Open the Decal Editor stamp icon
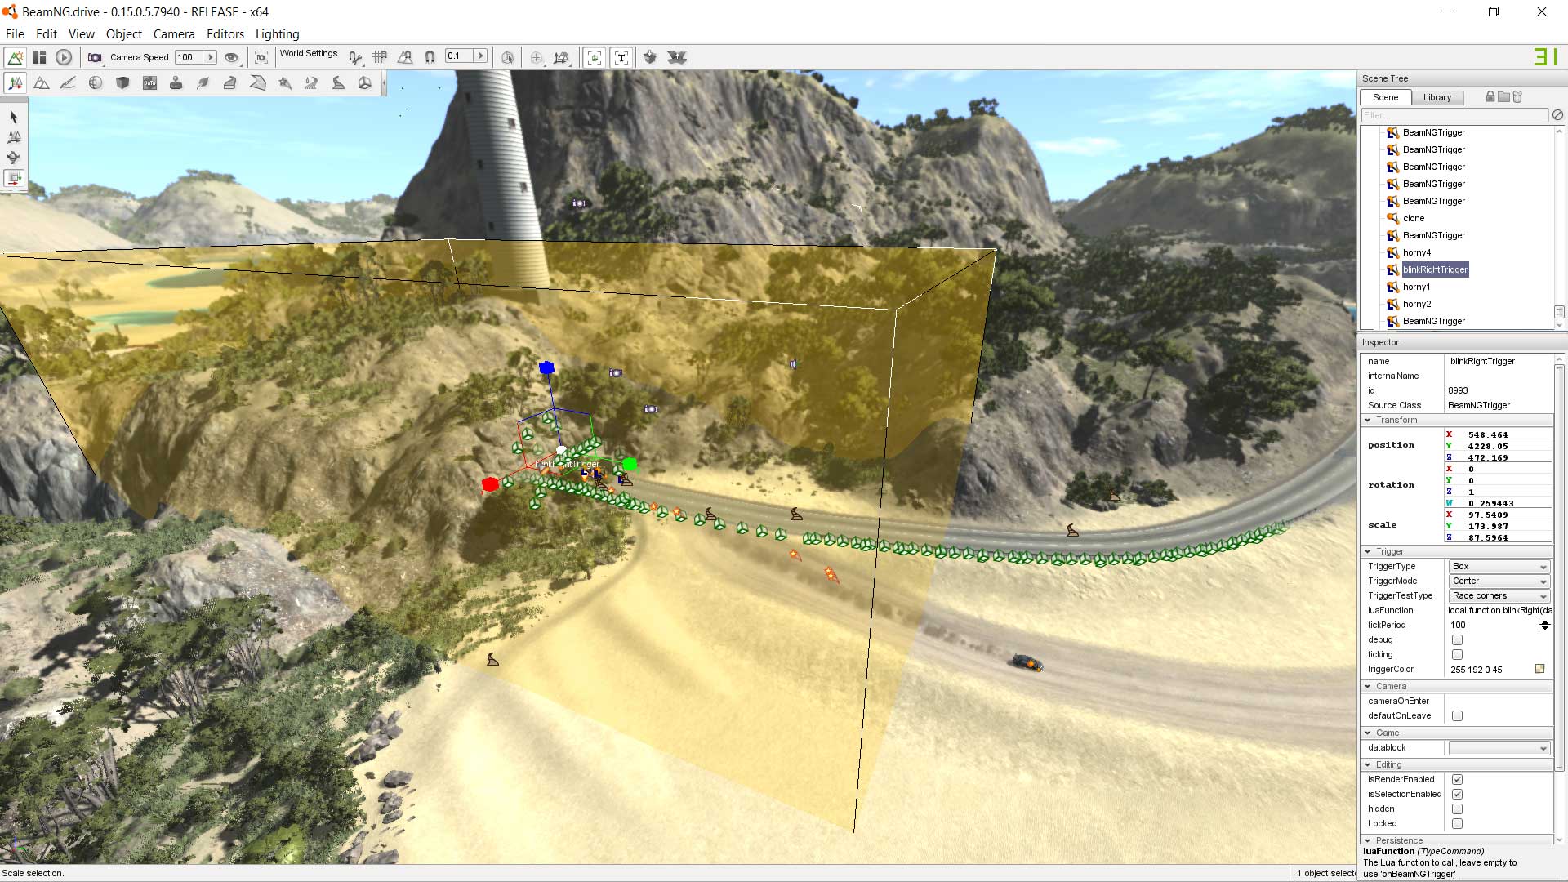Image resolution: width=1568 pixels, height=882 pixels. coord(176,82)
